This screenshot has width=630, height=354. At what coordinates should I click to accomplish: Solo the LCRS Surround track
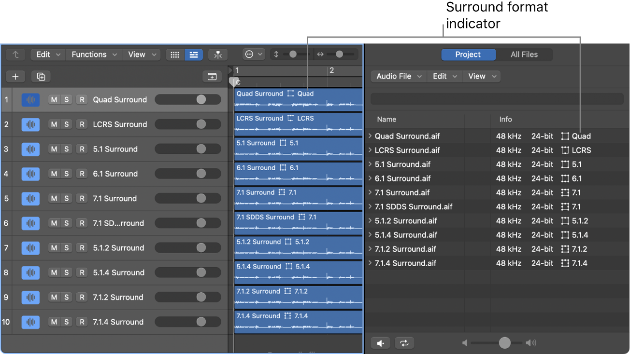[67, 124]
